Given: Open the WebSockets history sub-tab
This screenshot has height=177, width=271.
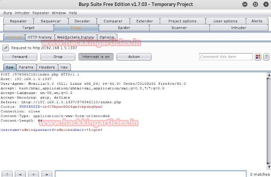Looking at the screenshot, I should click(x=76, y=38).
